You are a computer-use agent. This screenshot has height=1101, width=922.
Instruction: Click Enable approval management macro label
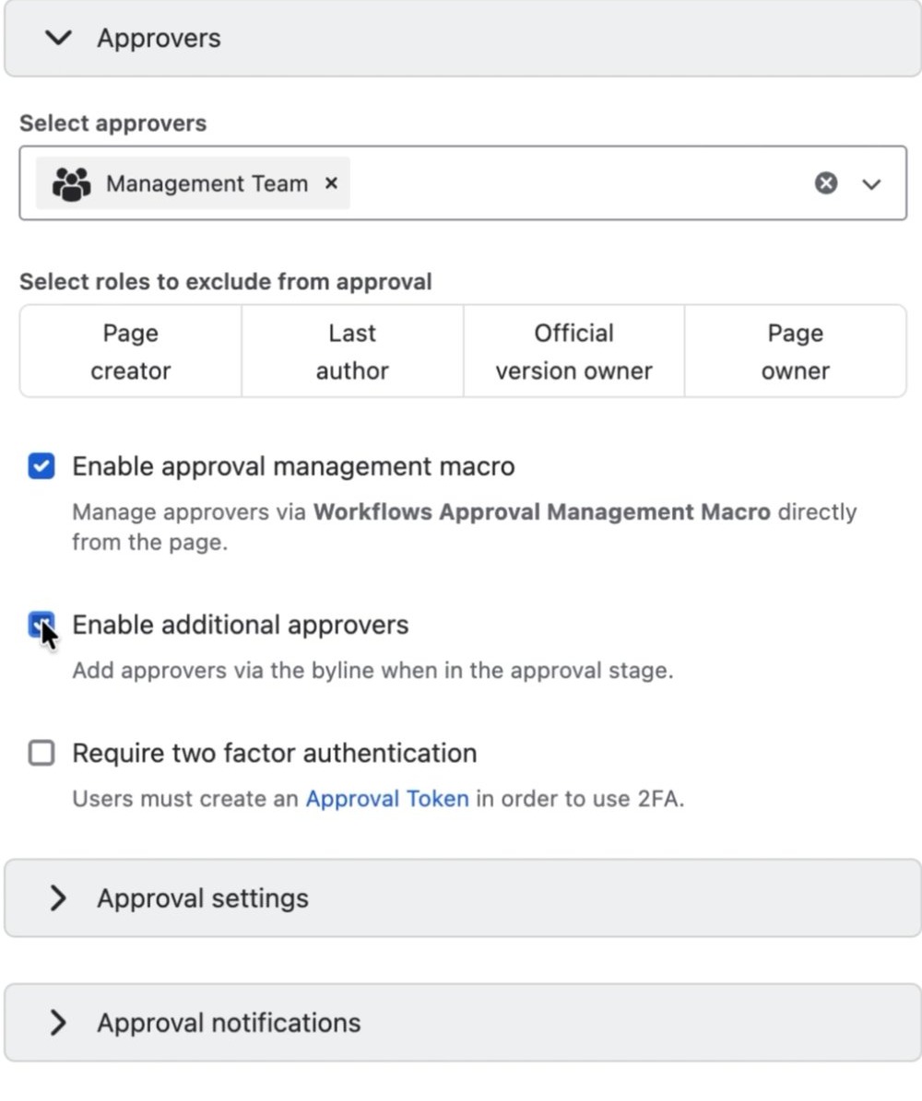click(293, 466)
